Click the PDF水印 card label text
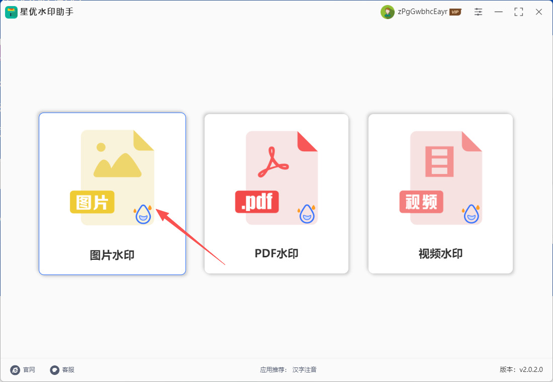The height and width of the screenshot is (382, 553). pyautogui.click(x=276, y=254)
